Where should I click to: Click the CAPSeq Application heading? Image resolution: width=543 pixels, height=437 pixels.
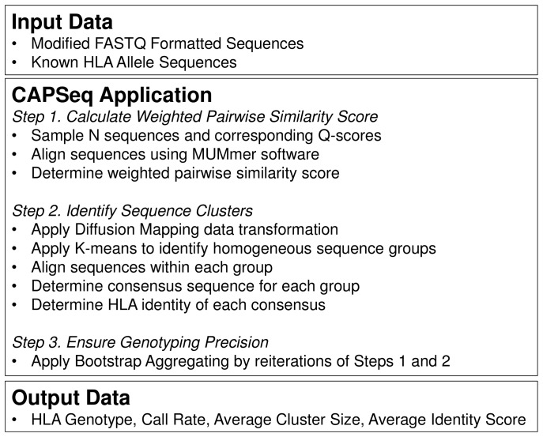pyautogui.click(x=111, y=95)
